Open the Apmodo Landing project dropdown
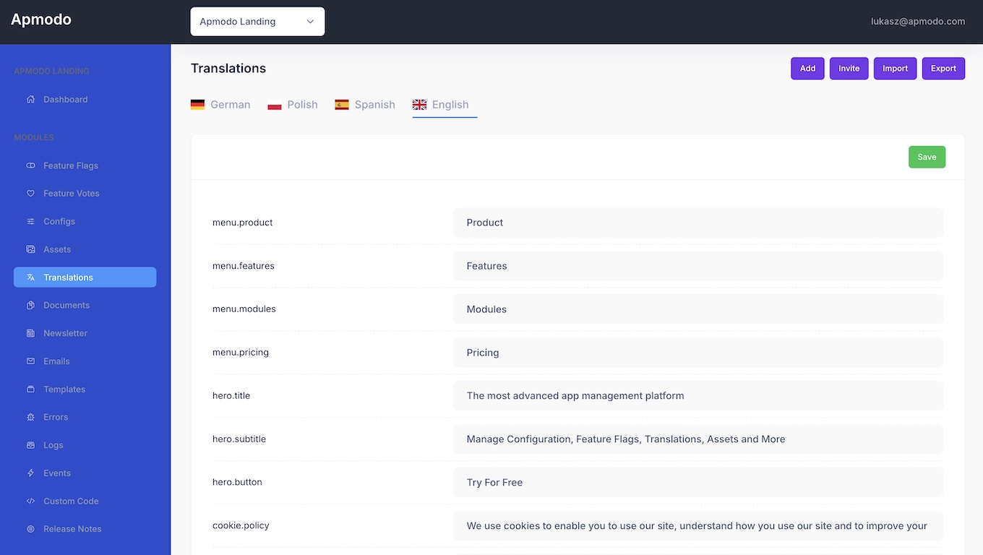The width and height of the screenshot is (983, 555). (257, 22)
